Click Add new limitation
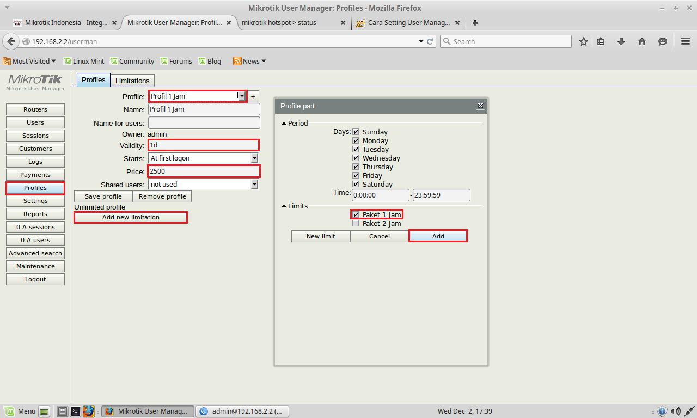 [x=131, y=217]
